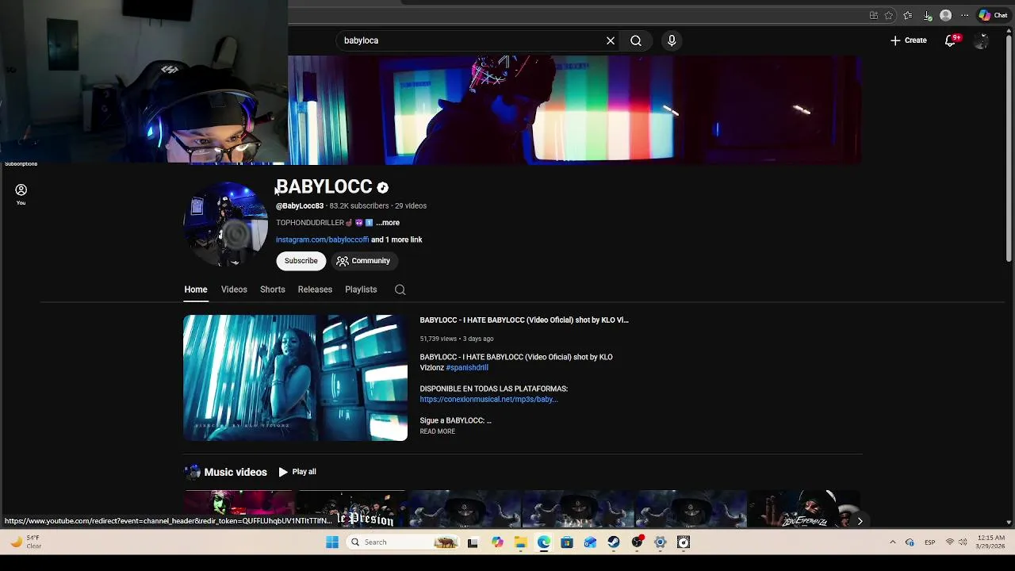Show hidden system tray icons chevron
Screen dimensions: 1015x571
892,542
